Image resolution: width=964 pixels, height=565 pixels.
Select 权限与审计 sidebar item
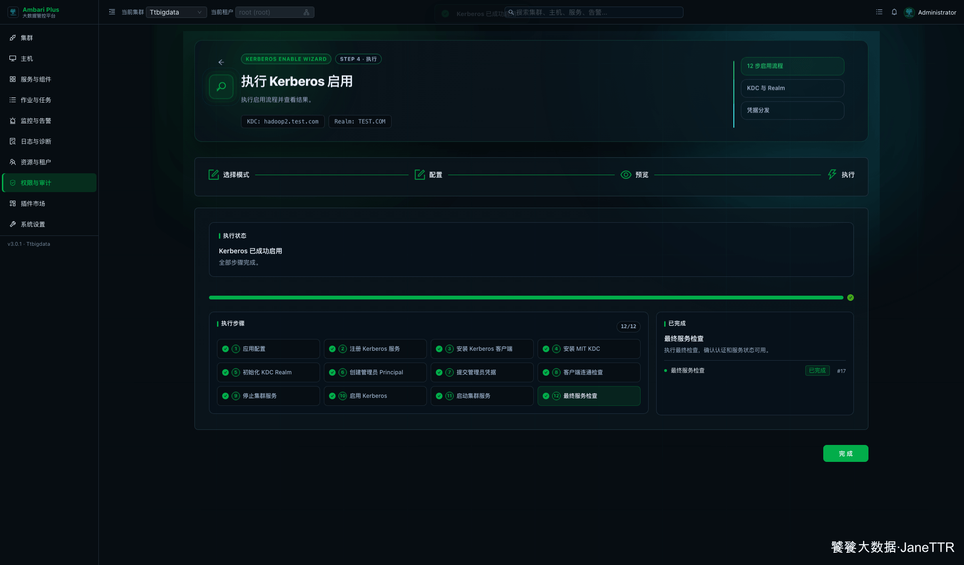(49, 183)
